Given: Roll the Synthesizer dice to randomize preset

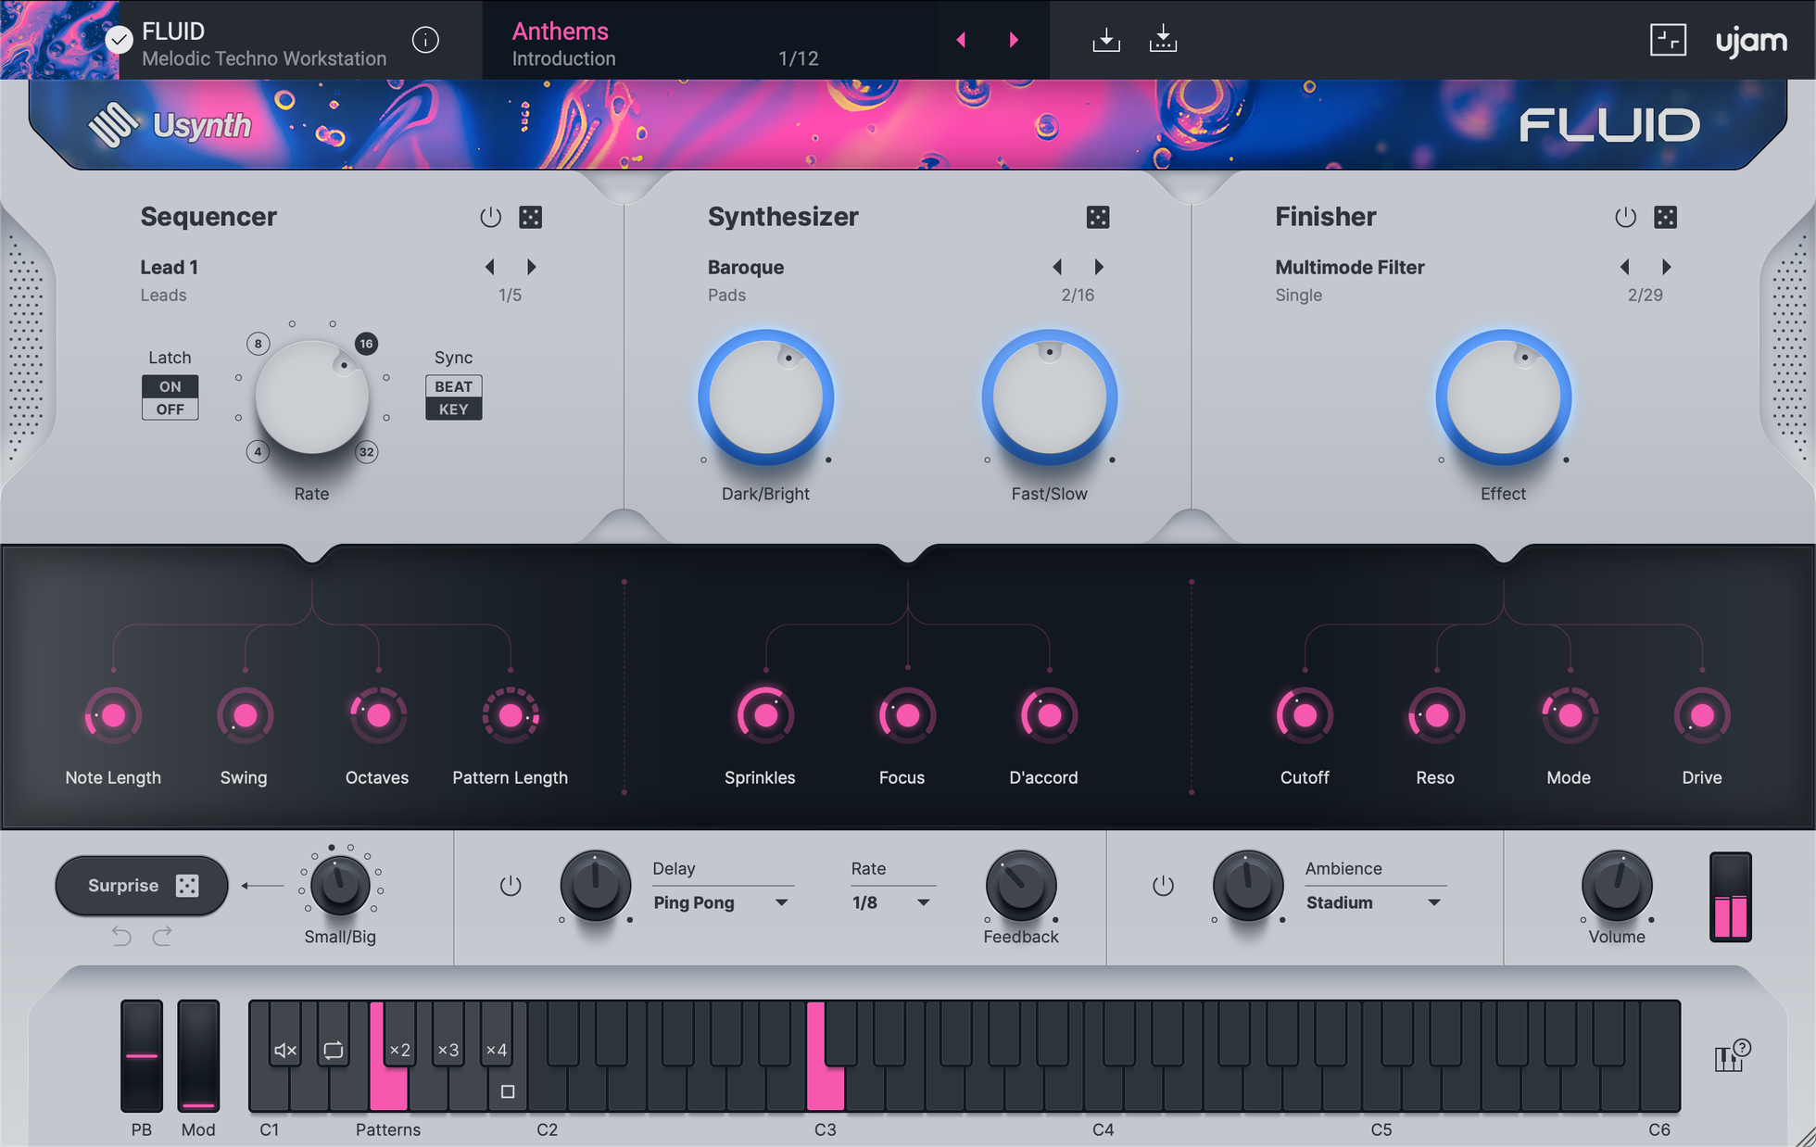Looking at the screenshot, I should pos(1099,216).
